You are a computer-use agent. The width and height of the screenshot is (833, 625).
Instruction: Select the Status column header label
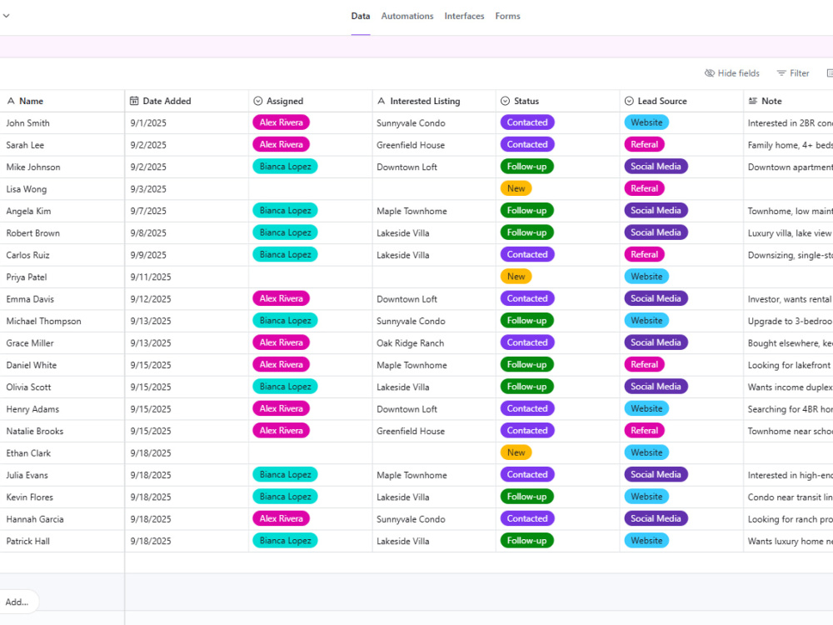526,101
